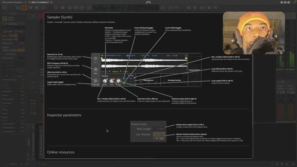
Task: Click the Gain value above the waveform
Action: pyautogui.click(x=174, y=56)
